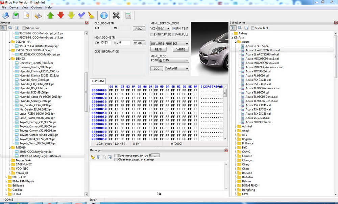Viewport: 338px width, 204px height.
Task: Collapse the Acura folder in Calculators
Action: click(x=236, y=42)
